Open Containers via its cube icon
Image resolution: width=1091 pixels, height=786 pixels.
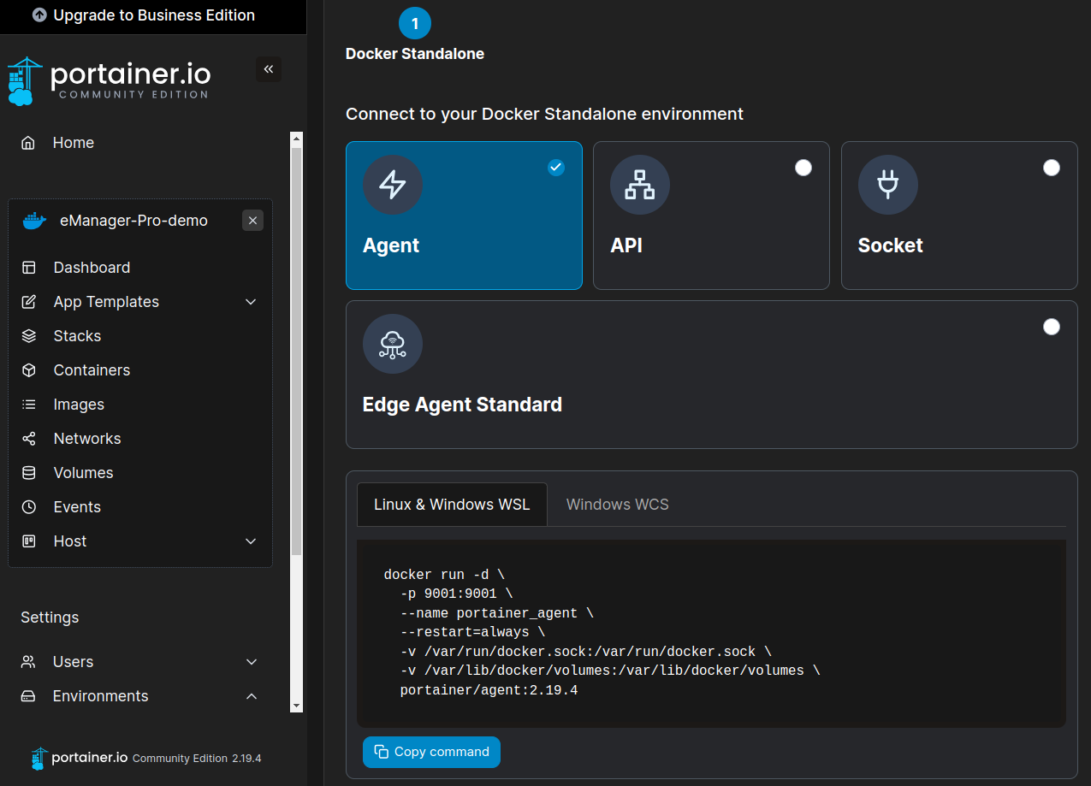pos(29,370)
